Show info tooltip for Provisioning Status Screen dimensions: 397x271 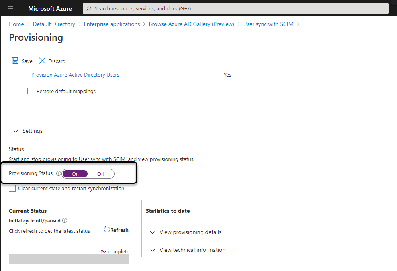[x=59, y=173]
